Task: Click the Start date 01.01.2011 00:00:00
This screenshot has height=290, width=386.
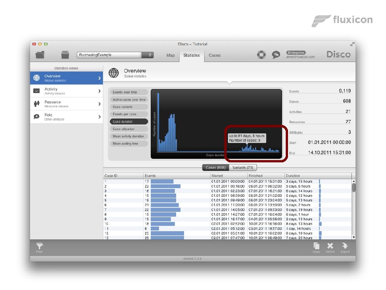Action: click(329, 142)
